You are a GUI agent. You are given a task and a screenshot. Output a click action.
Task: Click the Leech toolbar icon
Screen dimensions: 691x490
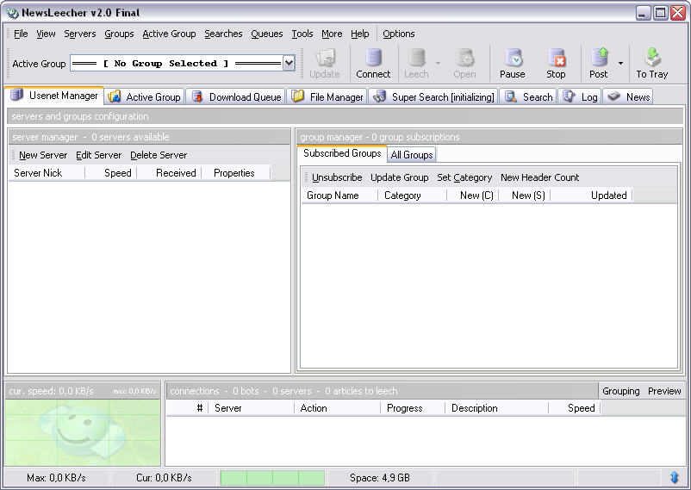416,58
